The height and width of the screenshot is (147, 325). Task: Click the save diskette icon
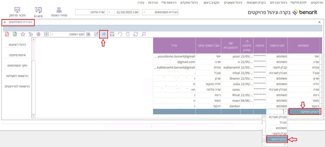coord(112,34)
